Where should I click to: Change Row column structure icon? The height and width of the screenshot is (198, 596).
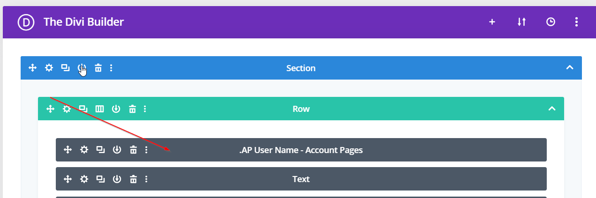pos(99,109)
